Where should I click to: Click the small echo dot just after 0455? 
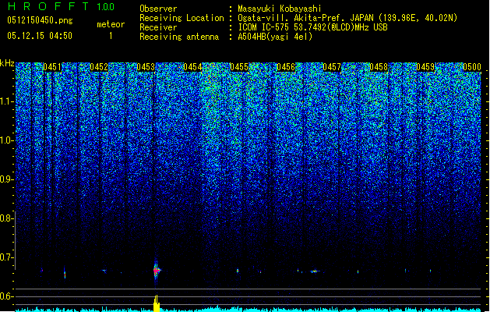pos(238,271)
